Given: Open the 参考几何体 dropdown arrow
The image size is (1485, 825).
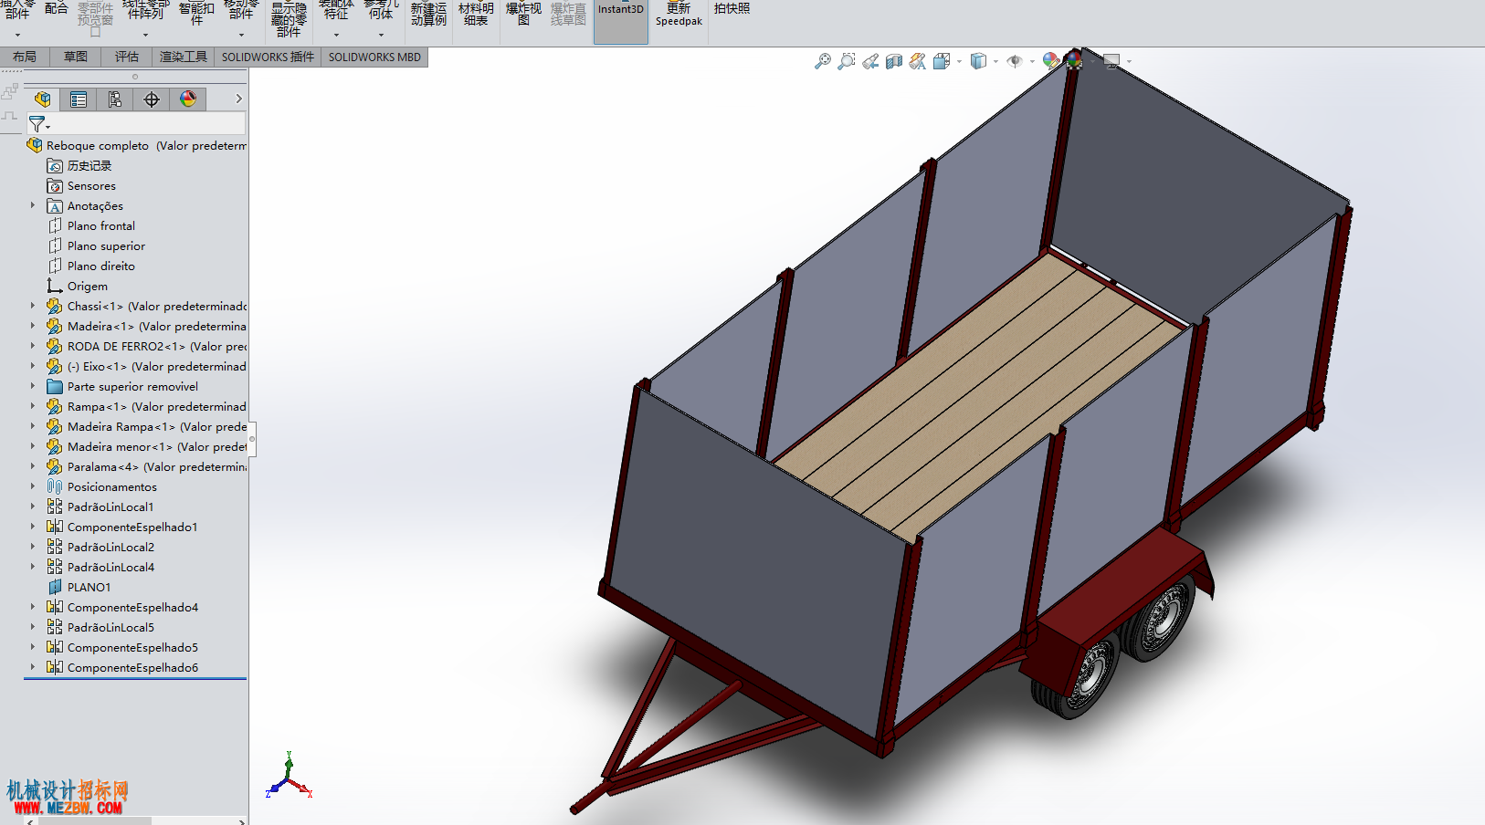Looking at the screenshot, I should pyautogui.click(x=381, y=36).
